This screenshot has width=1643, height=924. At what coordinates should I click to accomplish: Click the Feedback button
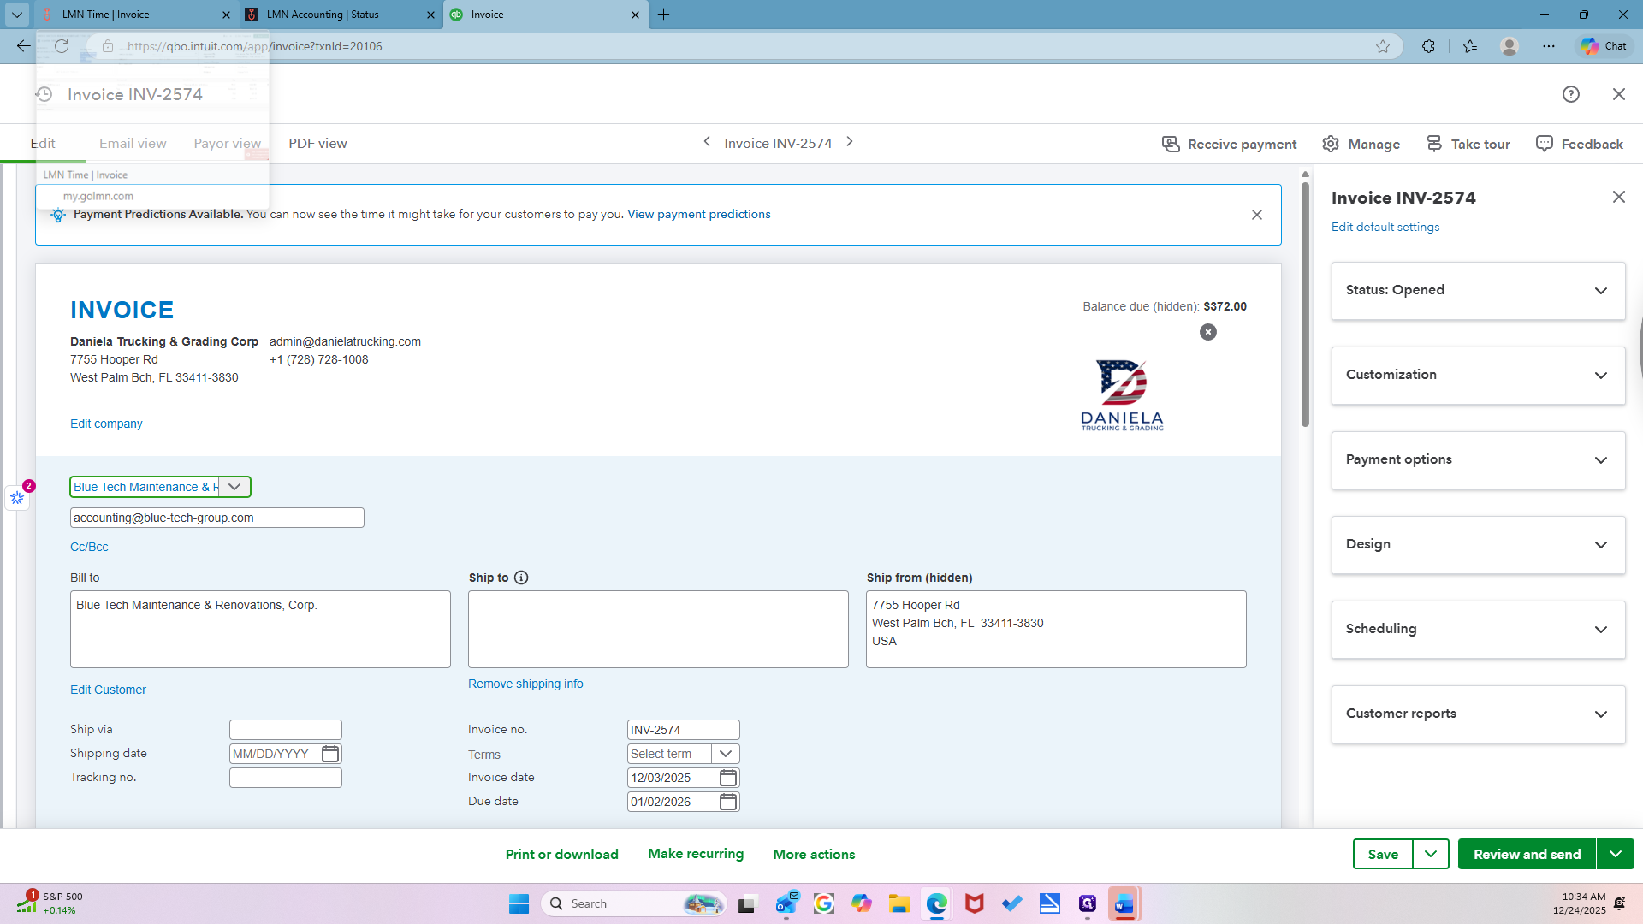(x=1580, y=144)
